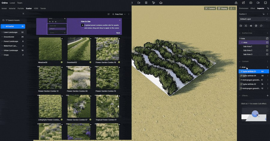This screenshot has height=141, width=270.
Task: Open the more options menu for Scatter 2
Action: tap(267, 14)
